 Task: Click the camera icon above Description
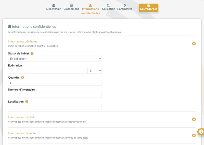coord(54,5)
